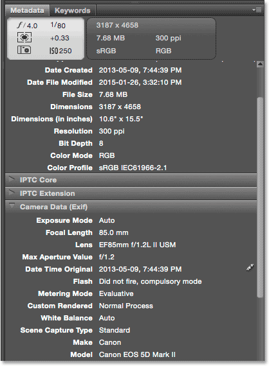Click the Max Aperture Value f/1.2
Screen dimensions: 269x366
(107, 257)
